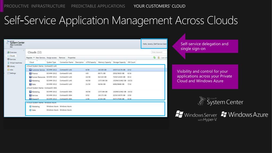Image resolution: width=272 pixels, height=153 pixels.
Task: Click the 6082/8686 GB storage capacity cell
Action: click(x=119, y=84)
